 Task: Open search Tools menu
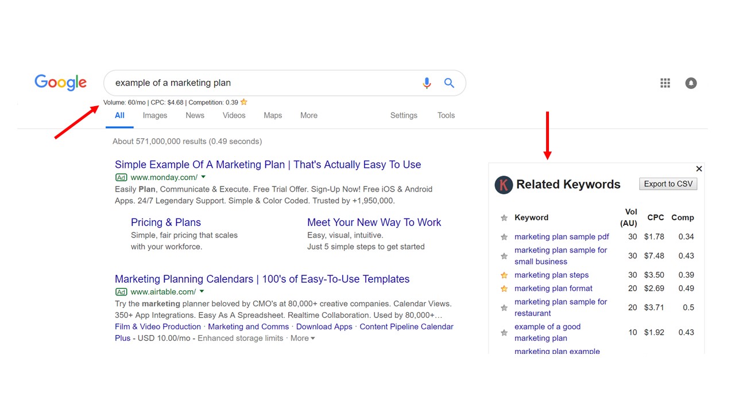pos(446,115)
